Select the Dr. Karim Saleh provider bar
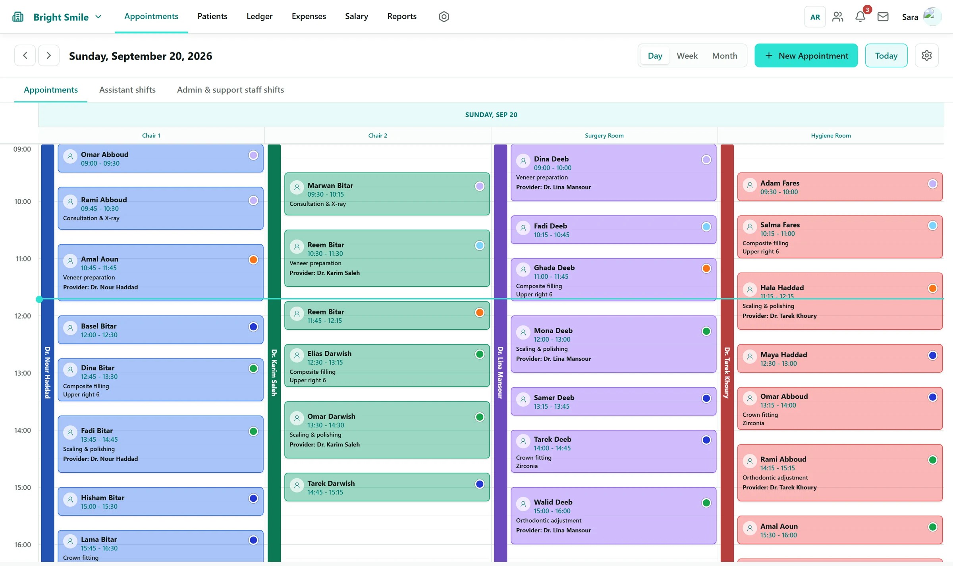953x566 pixels. 274,353
